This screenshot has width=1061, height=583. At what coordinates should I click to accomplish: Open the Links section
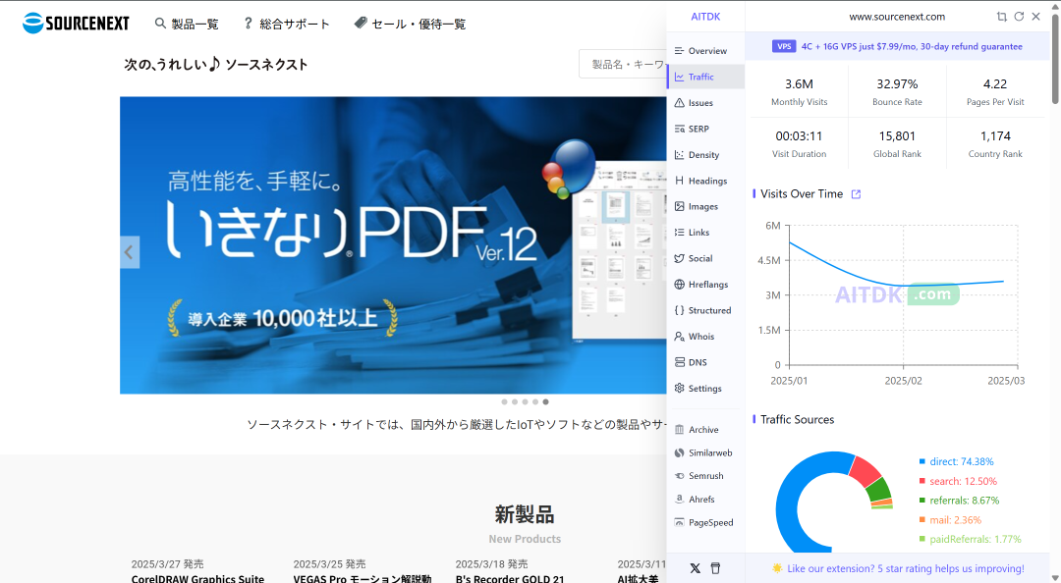[705, 232]
